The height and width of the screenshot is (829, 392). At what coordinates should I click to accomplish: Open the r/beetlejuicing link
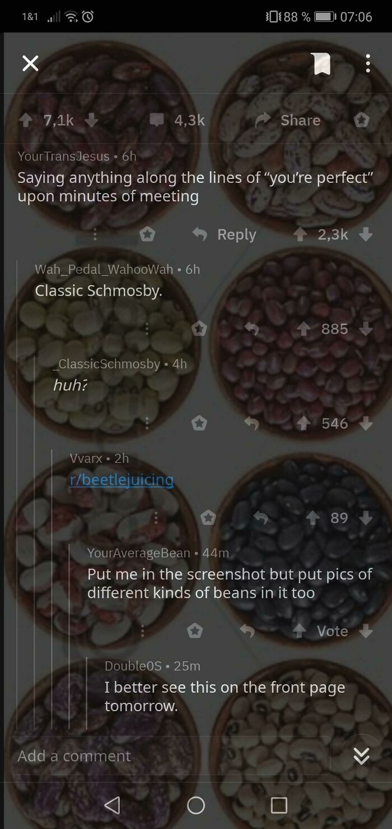[x=122, y=480]
